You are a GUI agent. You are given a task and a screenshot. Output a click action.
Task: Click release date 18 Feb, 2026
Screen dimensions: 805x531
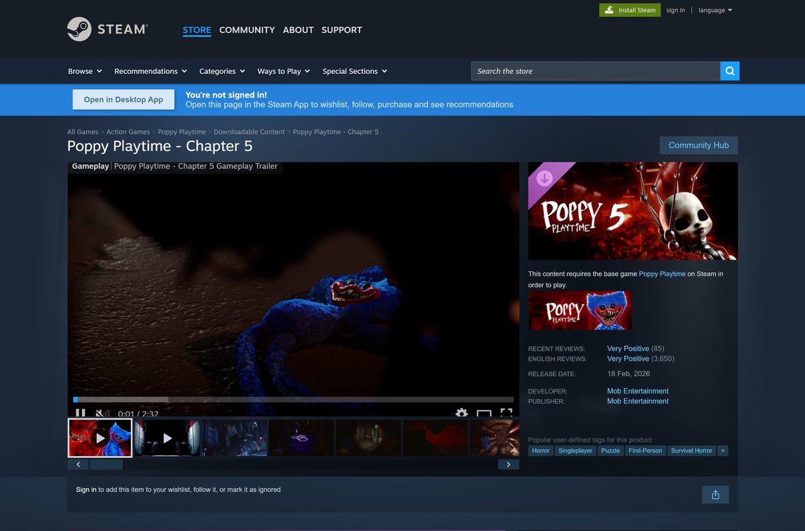pyautogui.click(x=629, y=373)
